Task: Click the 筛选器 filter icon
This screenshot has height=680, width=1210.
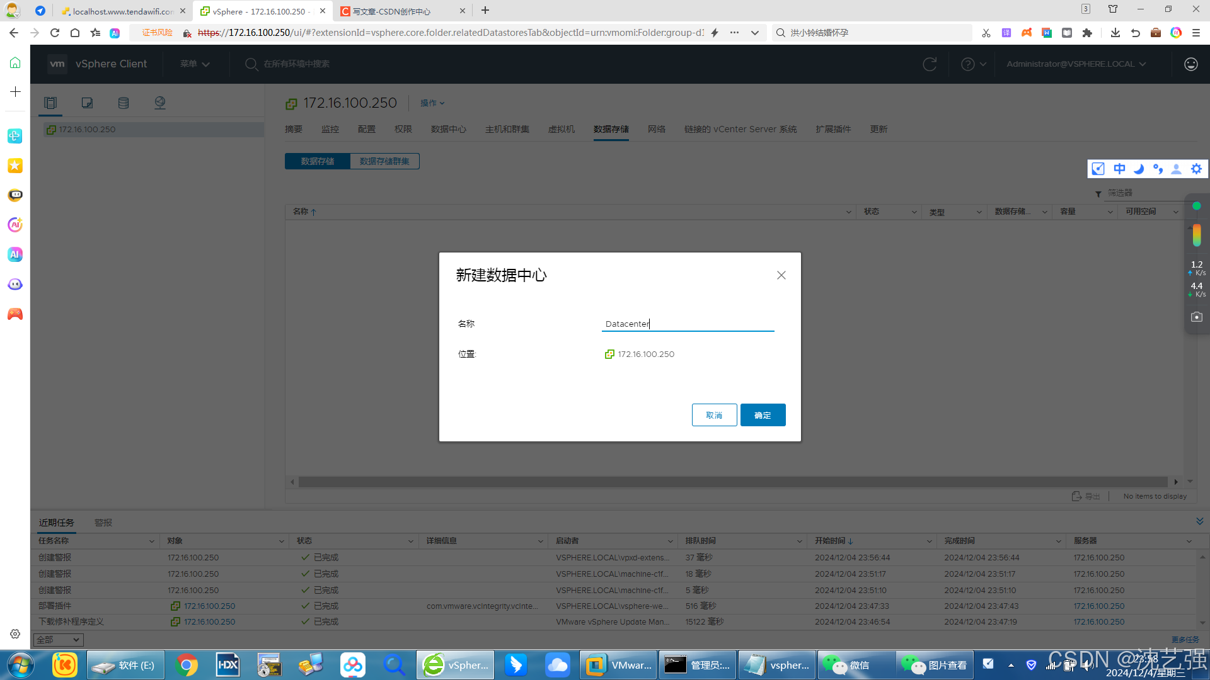Action: pos(1098,193)
